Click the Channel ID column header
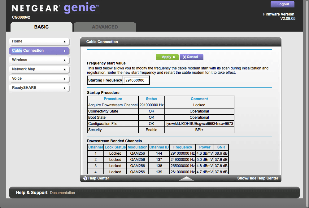Viewport: 309px width, 208px height. click(x=159, y=147)
